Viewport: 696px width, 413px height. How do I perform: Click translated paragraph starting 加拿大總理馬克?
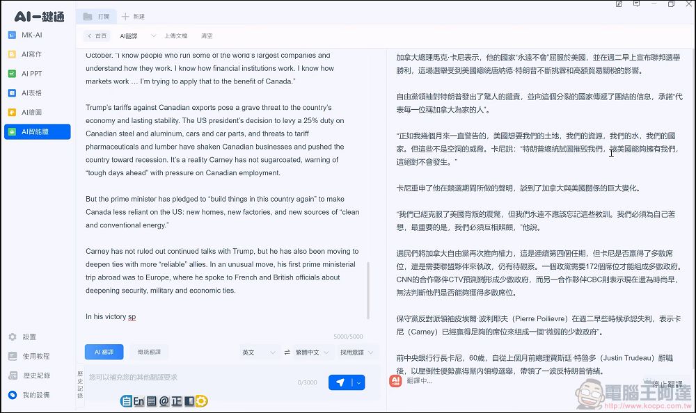coord(538,64)
